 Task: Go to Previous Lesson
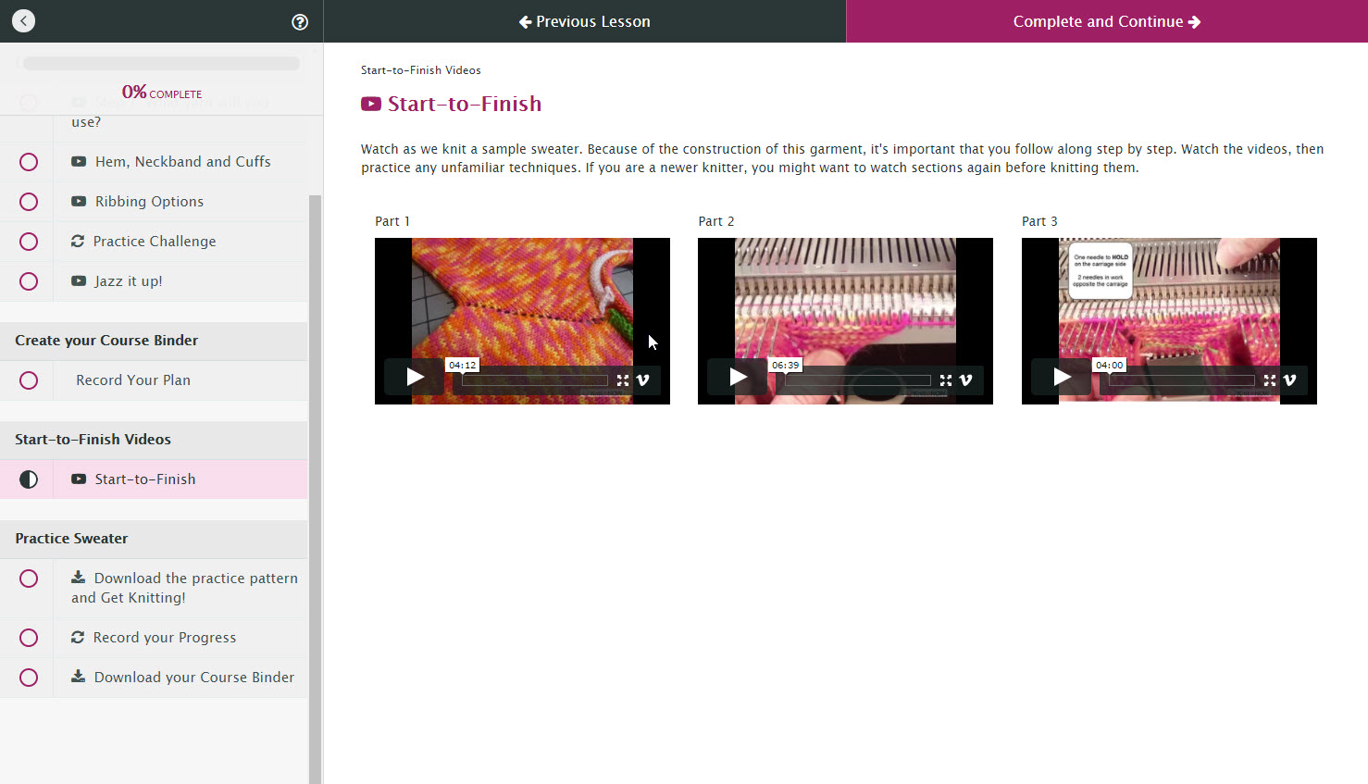585,21
